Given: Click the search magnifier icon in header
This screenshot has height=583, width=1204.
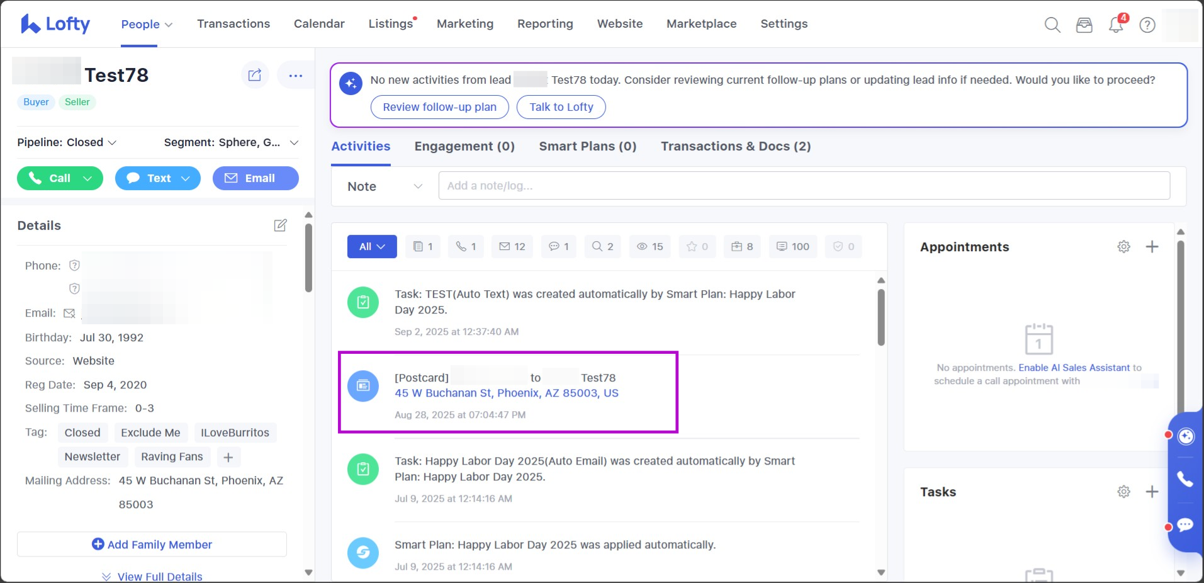Looking at the screenshot, I should pos(1052,25).
